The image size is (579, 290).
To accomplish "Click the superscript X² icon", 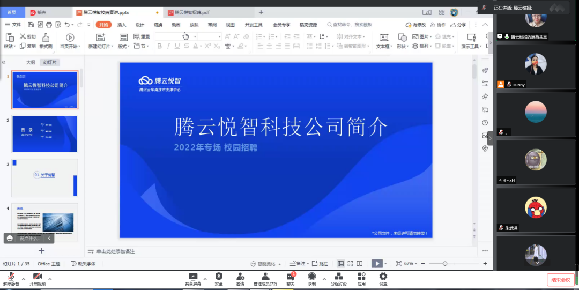I will (x=208, y=46).
